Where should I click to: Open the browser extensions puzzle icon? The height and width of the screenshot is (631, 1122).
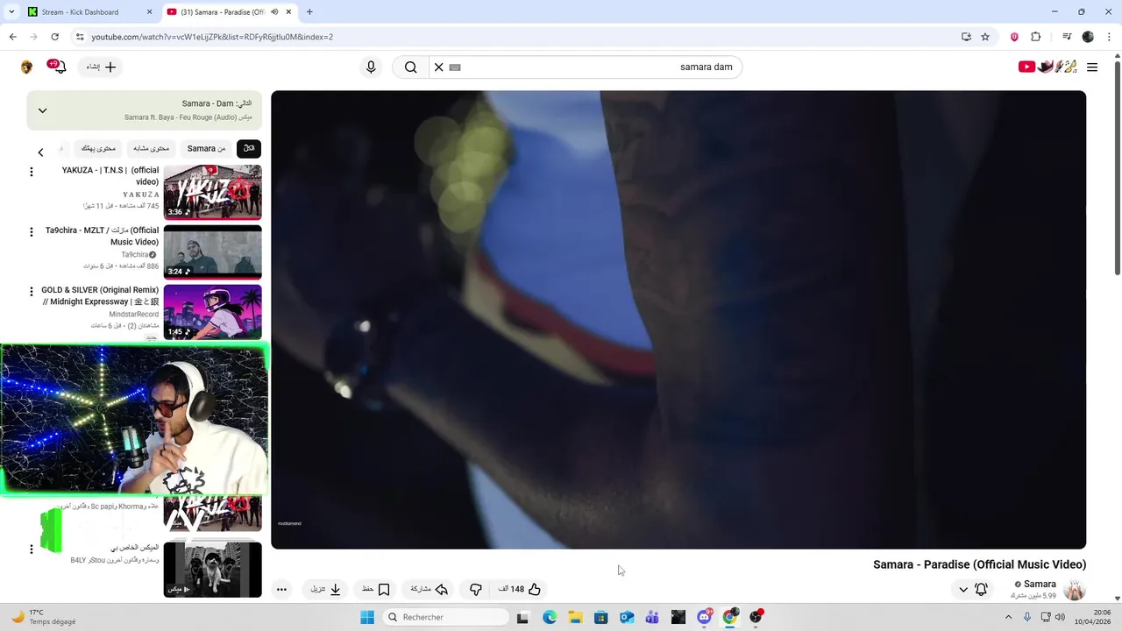1035,37
